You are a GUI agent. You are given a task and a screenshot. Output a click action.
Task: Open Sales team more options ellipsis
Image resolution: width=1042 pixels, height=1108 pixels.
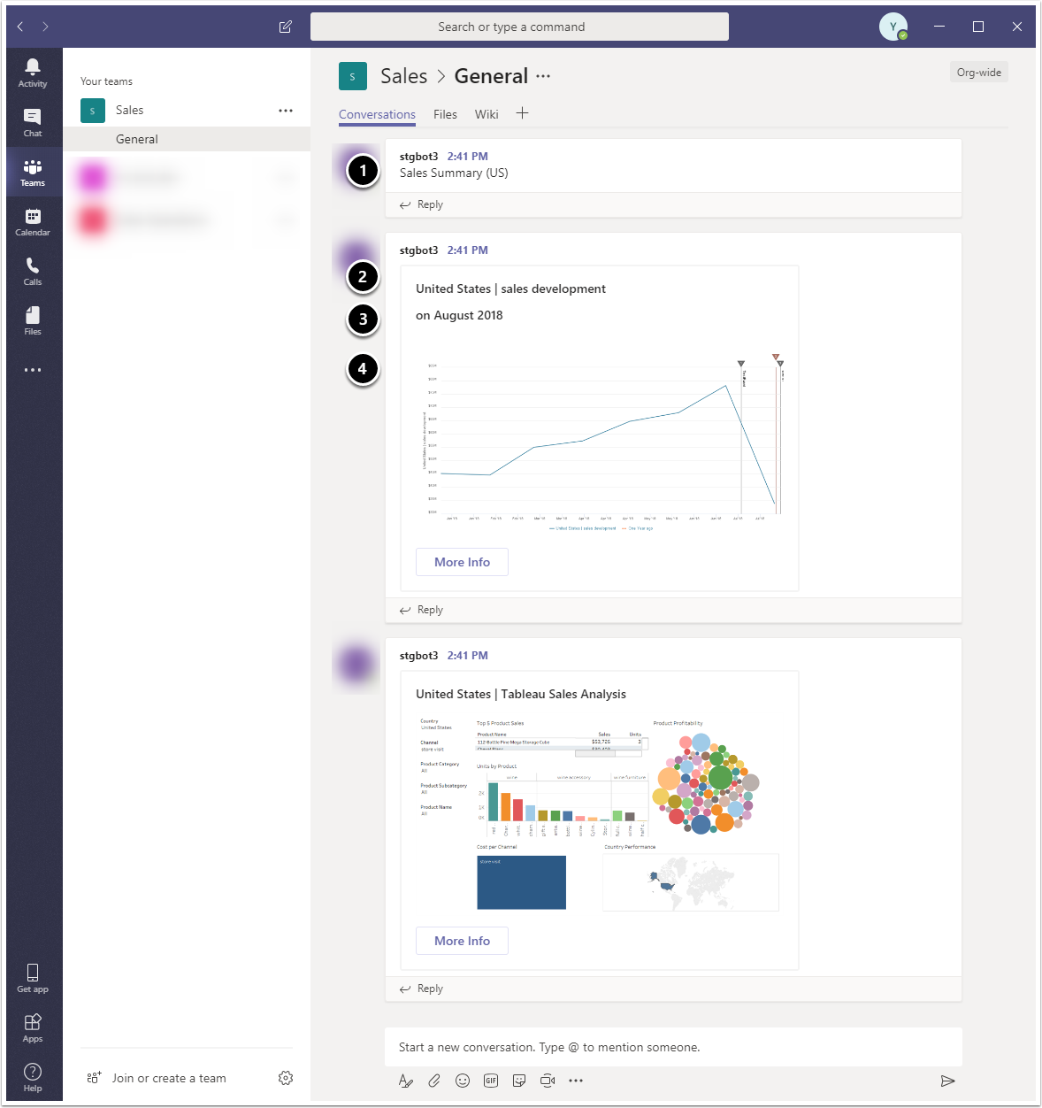point(285,111)
